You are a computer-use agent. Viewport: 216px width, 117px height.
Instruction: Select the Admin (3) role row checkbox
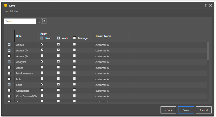coord(9,56)
